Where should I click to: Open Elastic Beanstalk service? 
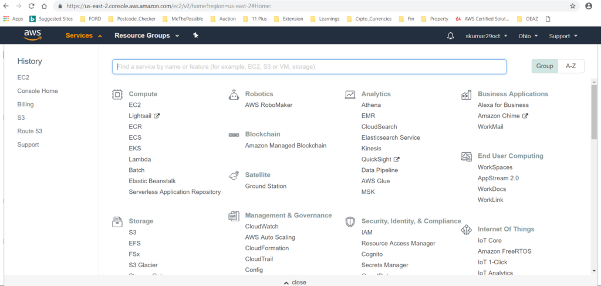(x=152, y=181)
